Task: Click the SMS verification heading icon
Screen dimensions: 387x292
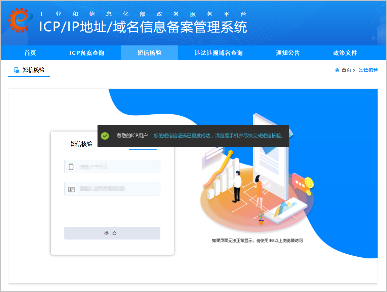Action: click(x=17, y=70)
